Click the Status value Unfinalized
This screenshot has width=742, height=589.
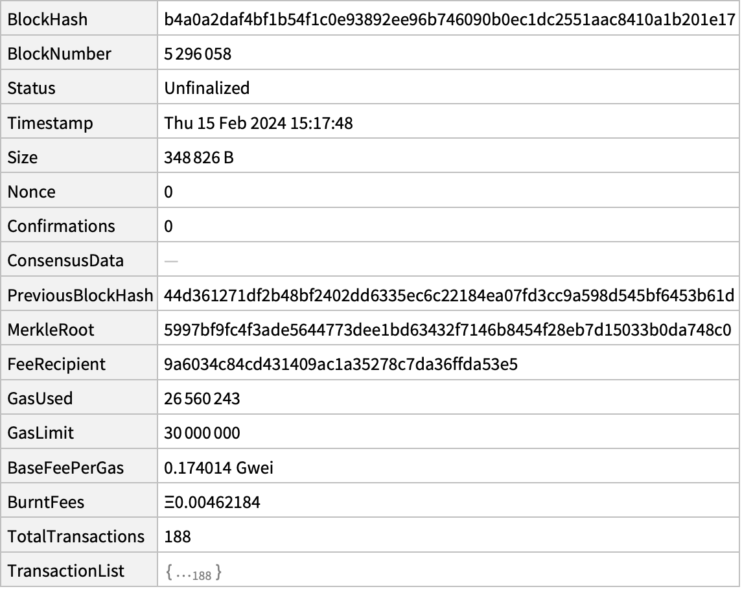pos(207,89)
